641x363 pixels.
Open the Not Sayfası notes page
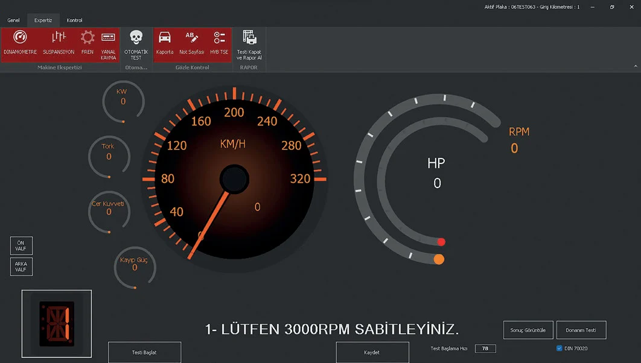[192, 42]
